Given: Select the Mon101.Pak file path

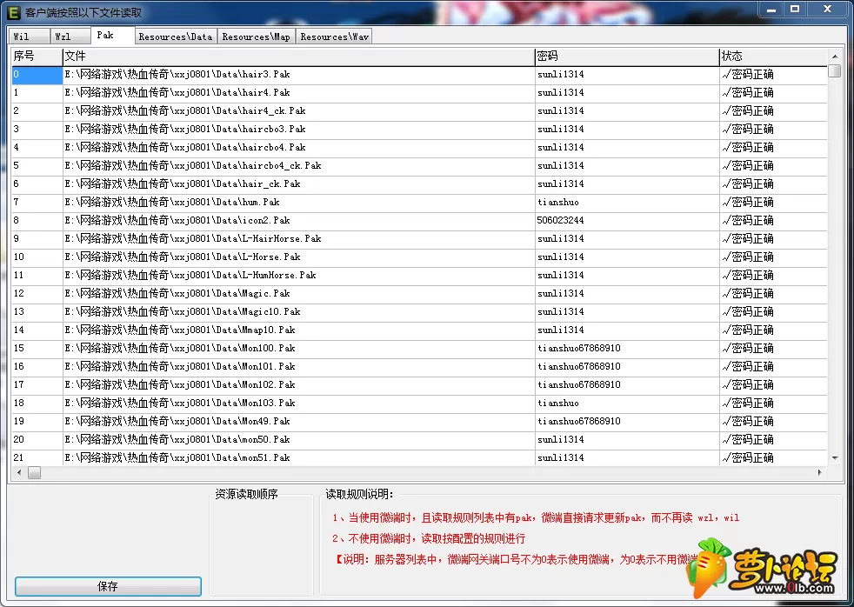Looking at the screenshot, I should coord(180,366).
